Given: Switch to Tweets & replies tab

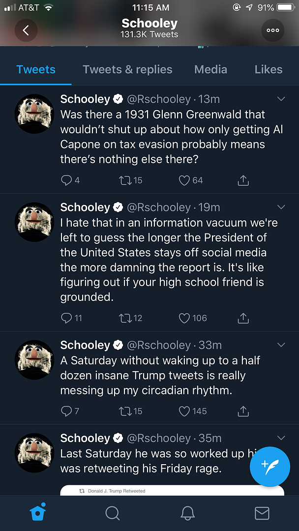Looking at the screenshot, I should 127,69.
